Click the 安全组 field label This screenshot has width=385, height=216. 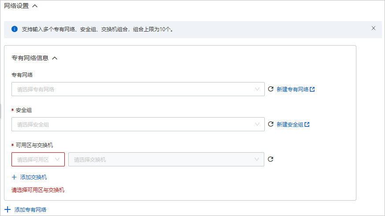point(24,110)
